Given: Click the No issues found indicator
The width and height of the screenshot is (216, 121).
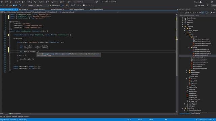Looking at the screenshot, I should (x=15, y=114).
